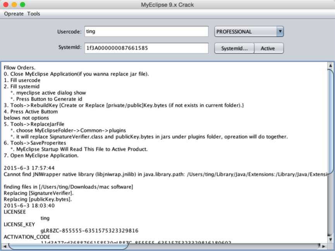Click the vertical scrollbar up arrow
This screenshot has width=335, height=251.
click(x=330, y=65)
